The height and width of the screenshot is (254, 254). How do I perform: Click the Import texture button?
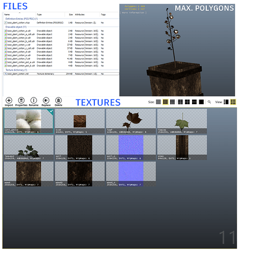click(x=9, y=102)
